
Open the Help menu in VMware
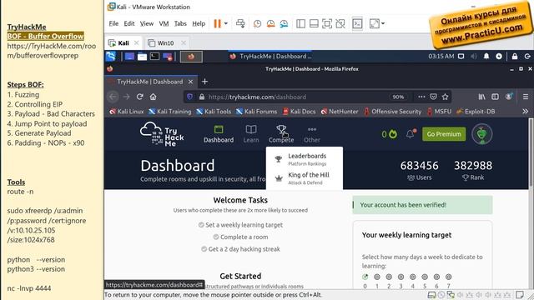[199, 23]
